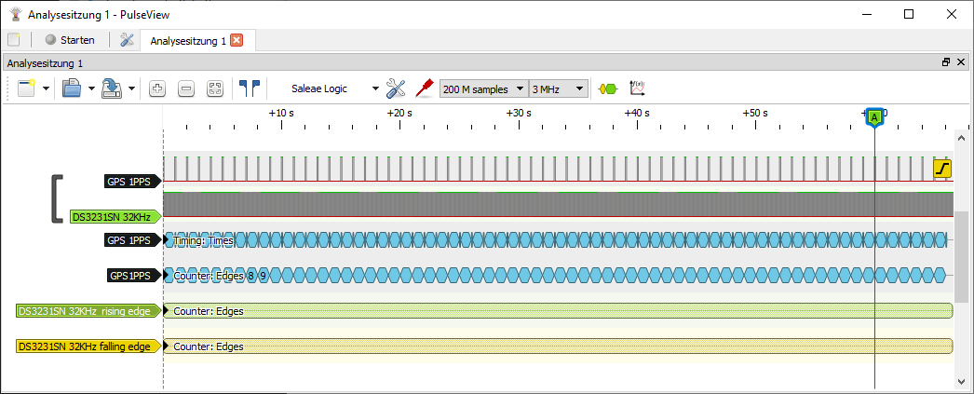The height and width of the screenshot is (394, 974).
Task: Click the channel group bracket handle
Action: click(57, 199)
